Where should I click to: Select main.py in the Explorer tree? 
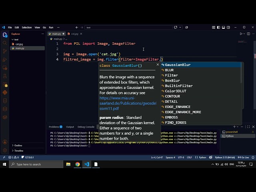point(27,48)
